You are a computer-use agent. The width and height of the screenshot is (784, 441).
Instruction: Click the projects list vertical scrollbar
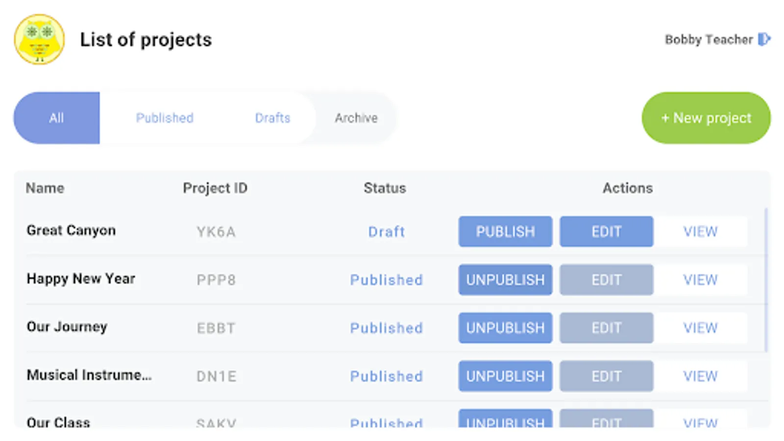pos(766,280)
